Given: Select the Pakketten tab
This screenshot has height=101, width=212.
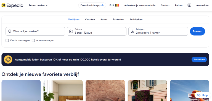Looking at the screenshot, I should (x=118, y=19).
